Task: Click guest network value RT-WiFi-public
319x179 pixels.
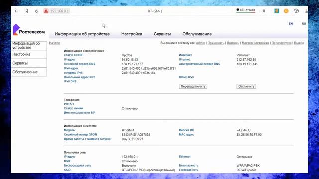Action: coord(246,170)
